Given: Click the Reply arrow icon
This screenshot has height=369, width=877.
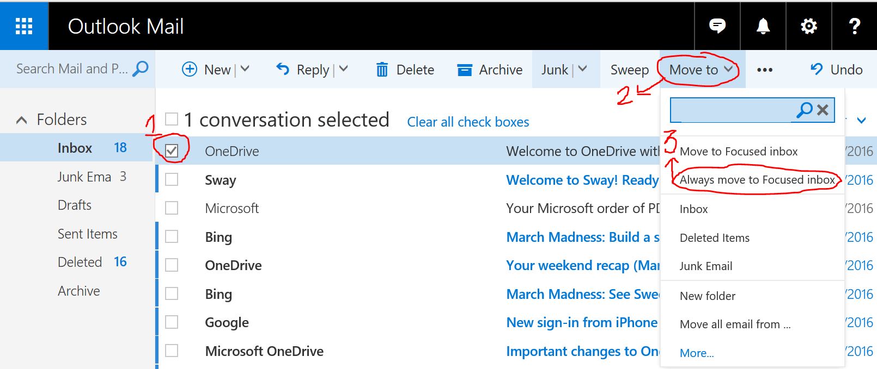Looking at the screenshot, I should coord(283,68).
